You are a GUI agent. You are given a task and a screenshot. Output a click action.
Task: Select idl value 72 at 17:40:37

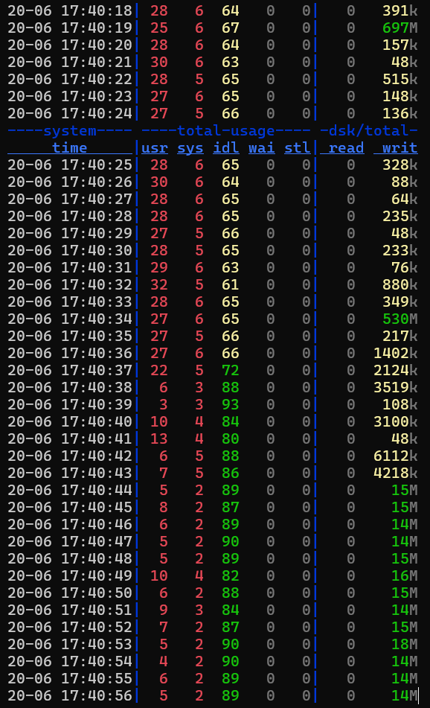[x=230, y=370]
